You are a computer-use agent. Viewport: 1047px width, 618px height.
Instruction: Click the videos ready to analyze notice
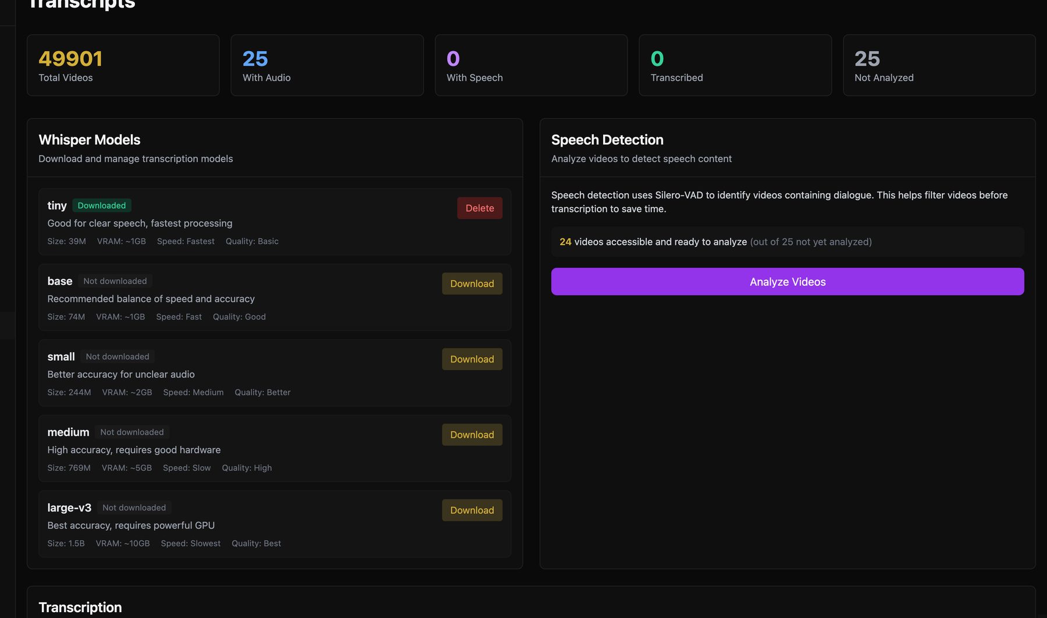click(715, 242)
